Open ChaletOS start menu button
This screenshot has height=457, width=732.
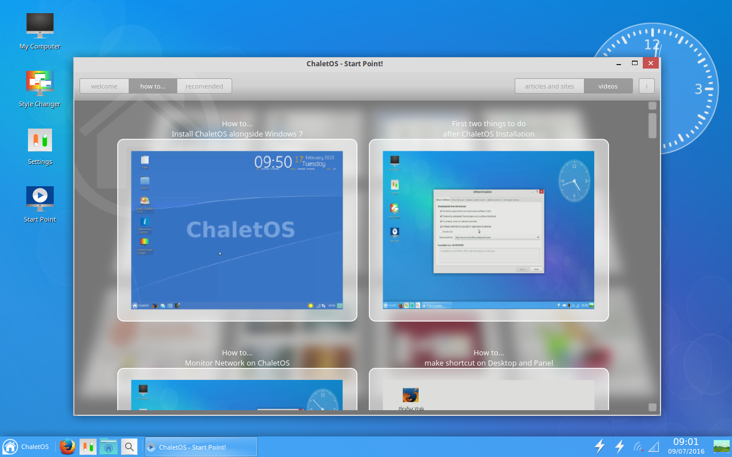click(26, 447)
